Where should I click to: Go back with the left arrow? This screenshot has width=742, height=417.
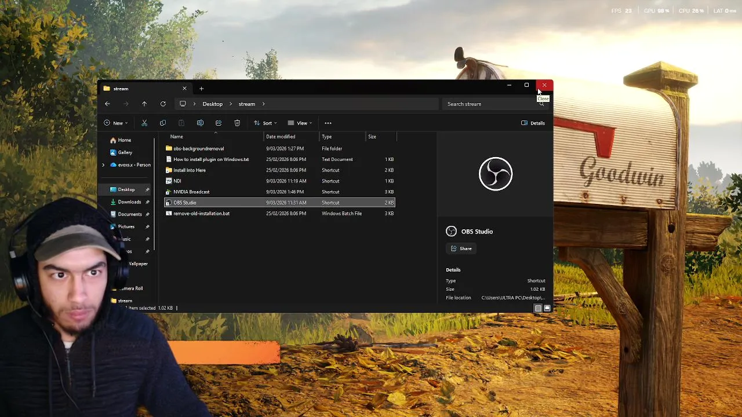[x=107, y=104]
